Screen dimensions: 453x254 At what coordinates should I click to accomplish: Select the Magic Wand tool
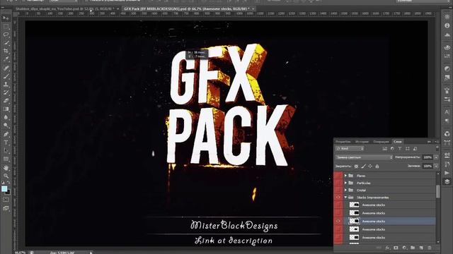[x=6, y=43]
